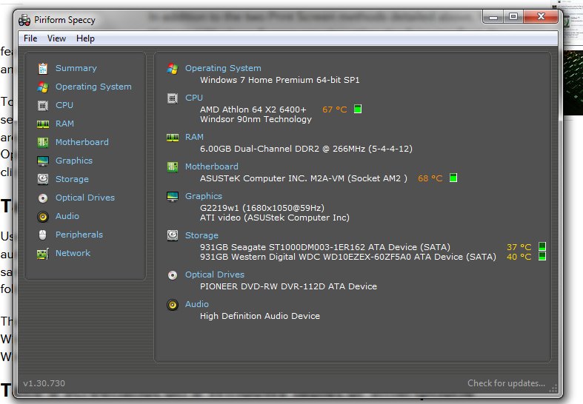
Task: Click version label v1.30.730
Action: point(44,383)
